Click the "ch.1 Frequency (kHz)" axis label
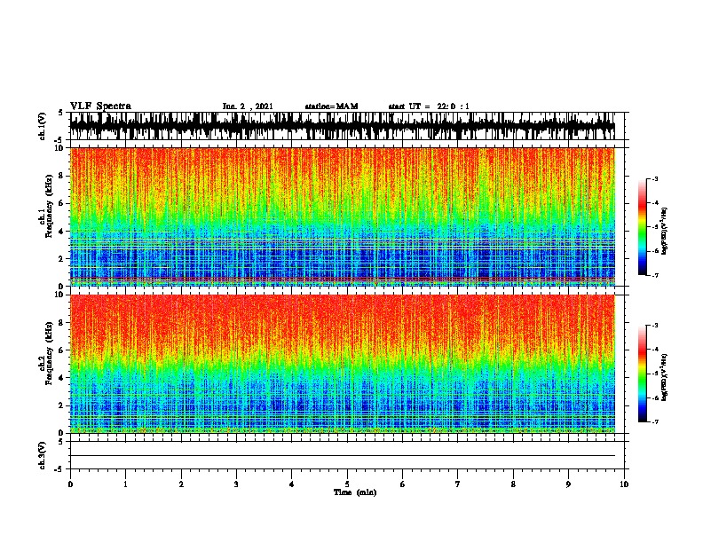The image size is (703, 543). click(45, 207)
